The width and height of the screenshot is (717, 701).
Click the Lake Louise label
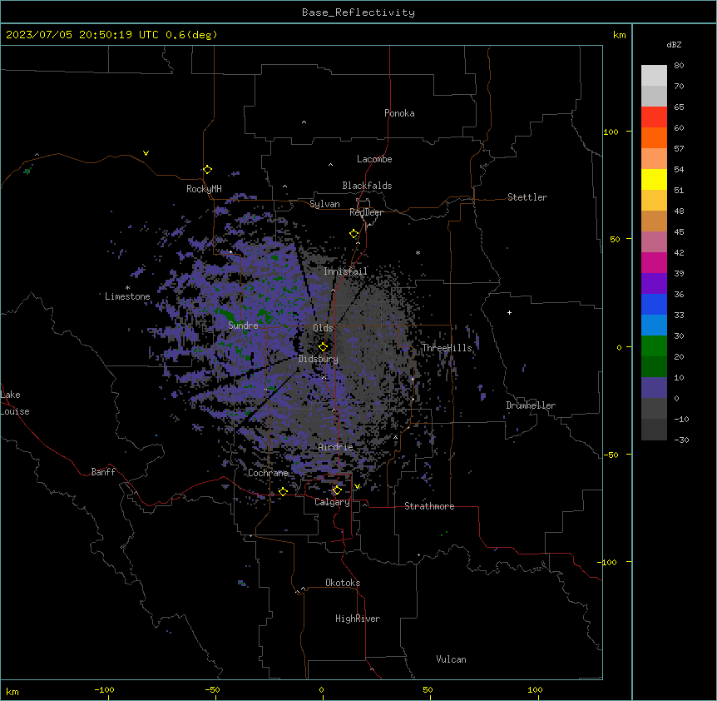[x=15, y=403]
